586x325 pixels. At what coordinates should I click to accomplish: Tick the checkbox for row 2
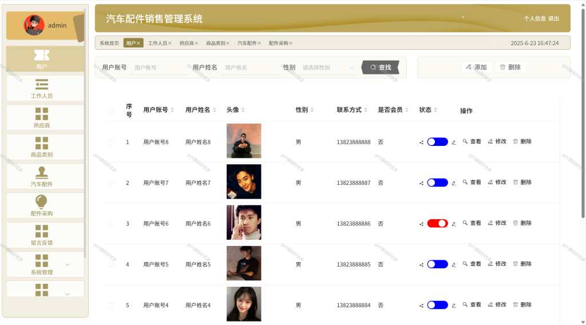pyautogui.click(x=112, y=183)
